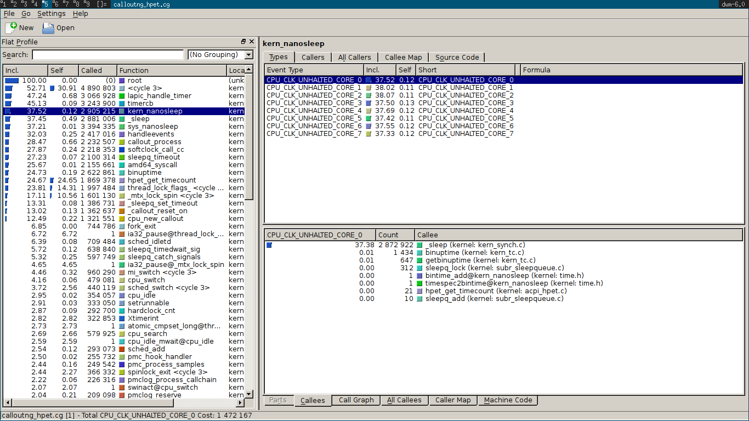Close the Flat Profile panel
This screenshot has width=749, height=421.
click(252, 42)
